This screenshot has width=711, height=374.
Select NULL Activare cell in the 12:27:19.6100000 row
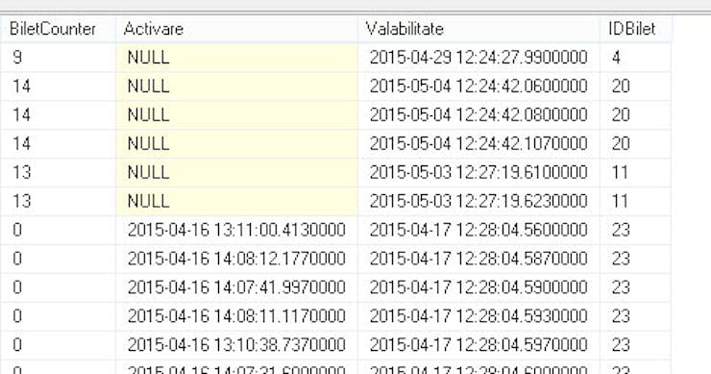[x=236, y=172]
